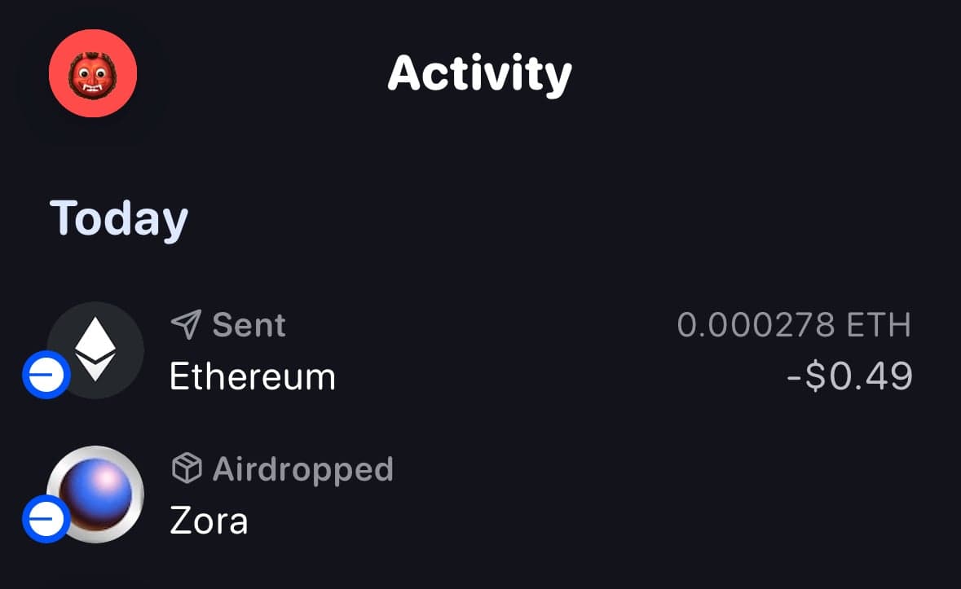The width and height of the screenshot is (961, 589).
Task: Tap the empty right side of Zora row
Action: pos(774,494)
